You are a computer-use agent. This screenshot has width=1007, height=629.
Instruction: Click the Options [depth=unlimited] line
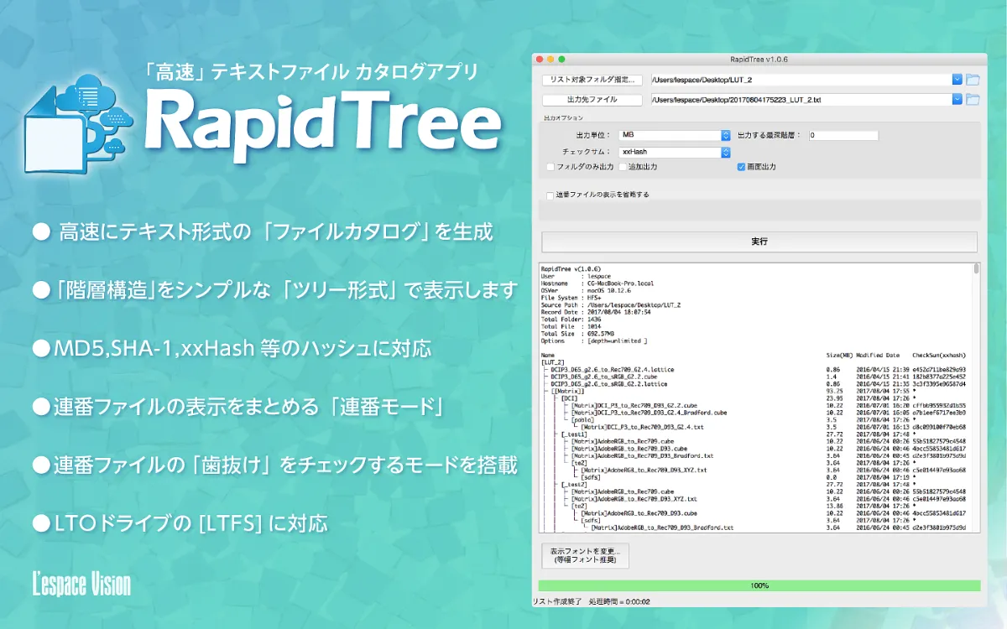593,341
